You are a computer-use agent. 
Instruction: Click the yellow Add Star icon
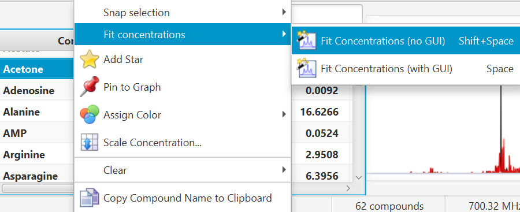point(90,59)
